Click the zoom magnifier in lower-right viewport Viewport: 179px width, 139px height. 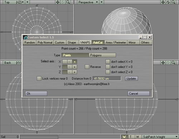click(x=173, y=63)
